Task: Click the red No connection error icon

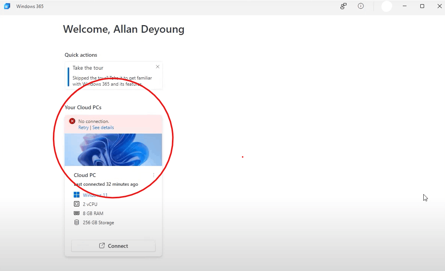Action: click(72, 121)
